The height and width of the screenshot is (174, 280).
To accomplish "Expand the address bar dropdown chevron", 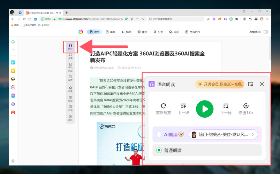I will (143, 19).
